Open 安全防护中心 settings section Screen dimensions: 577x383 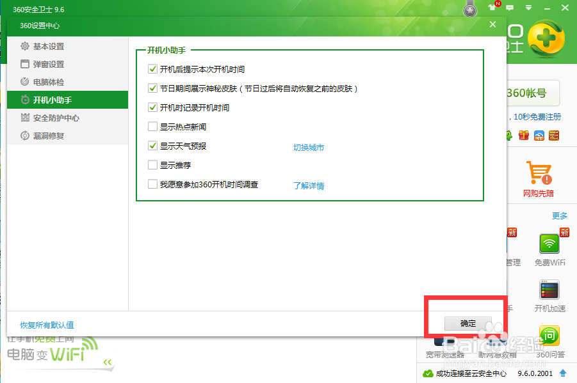[x=67, y=118]
